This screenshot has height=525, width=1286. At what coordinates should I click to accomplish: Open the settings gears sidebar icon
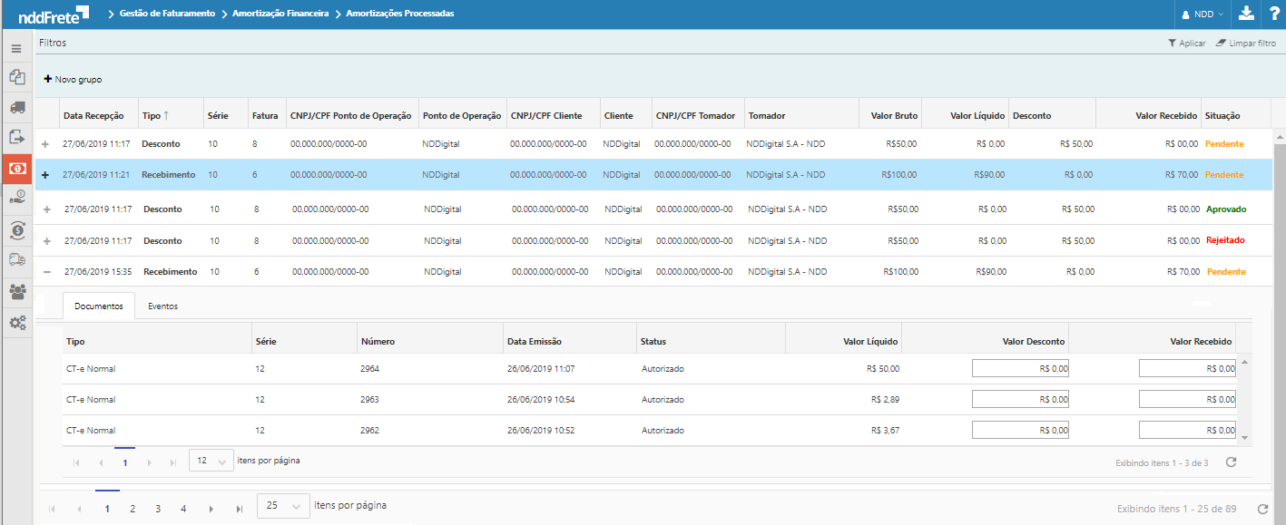pos(16,322)
